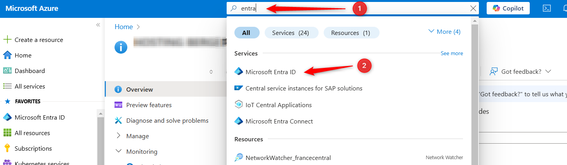This screenshot has width=567, height=165.
Task: Click the Copilot button
Action: pos(508,8)
